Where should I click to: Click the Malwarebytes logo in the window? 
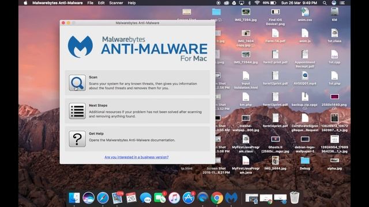[80, 47]
